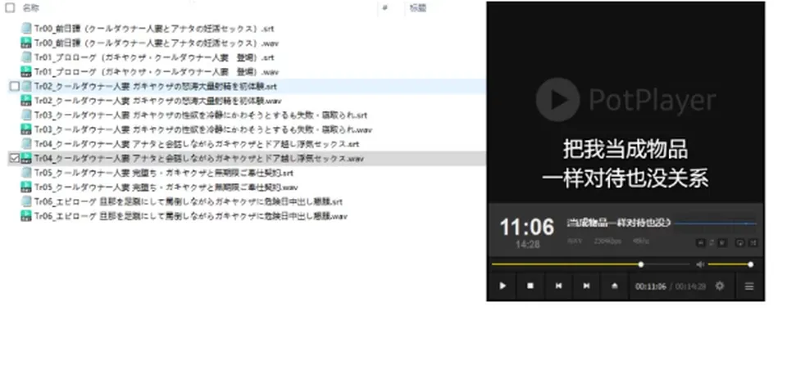The height and width of the screenshot is (388, 787).
Task: Click the Tr00 .wav audio file icon
Action: pos(26,43)
